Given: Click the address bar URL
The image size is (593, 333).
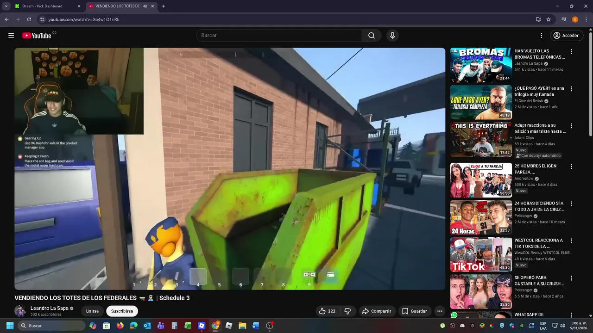Looking at the screenshot, I should pyautogui.click(x=84, y=19).
